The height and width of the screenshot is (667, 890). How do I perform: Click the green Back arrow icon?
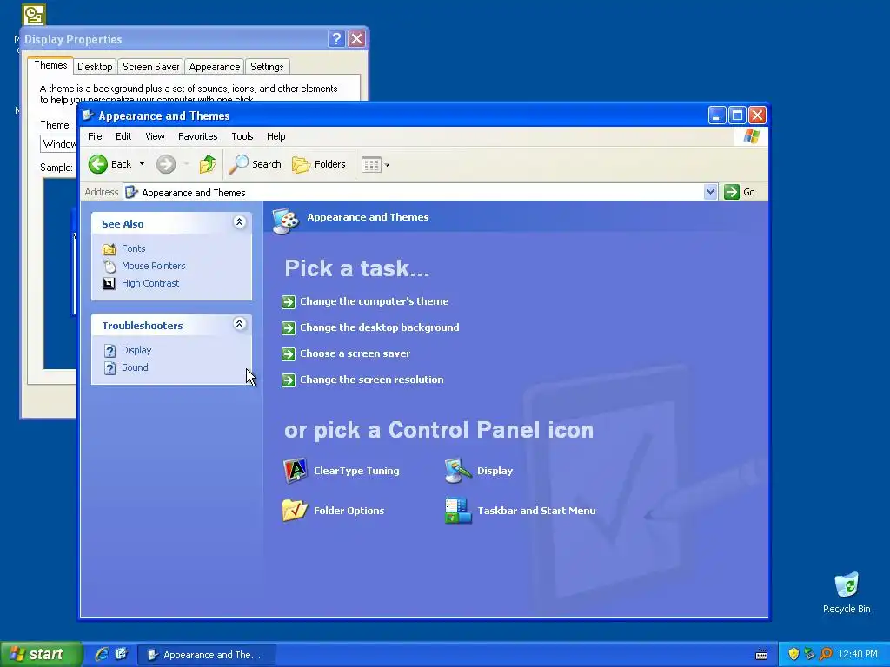point(98,164)
